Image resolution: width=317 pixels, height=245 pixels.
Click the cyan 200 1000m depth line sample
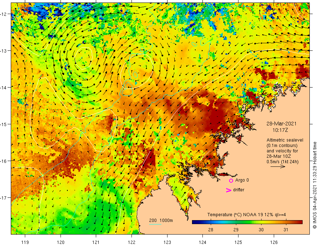tap(155, 224)
